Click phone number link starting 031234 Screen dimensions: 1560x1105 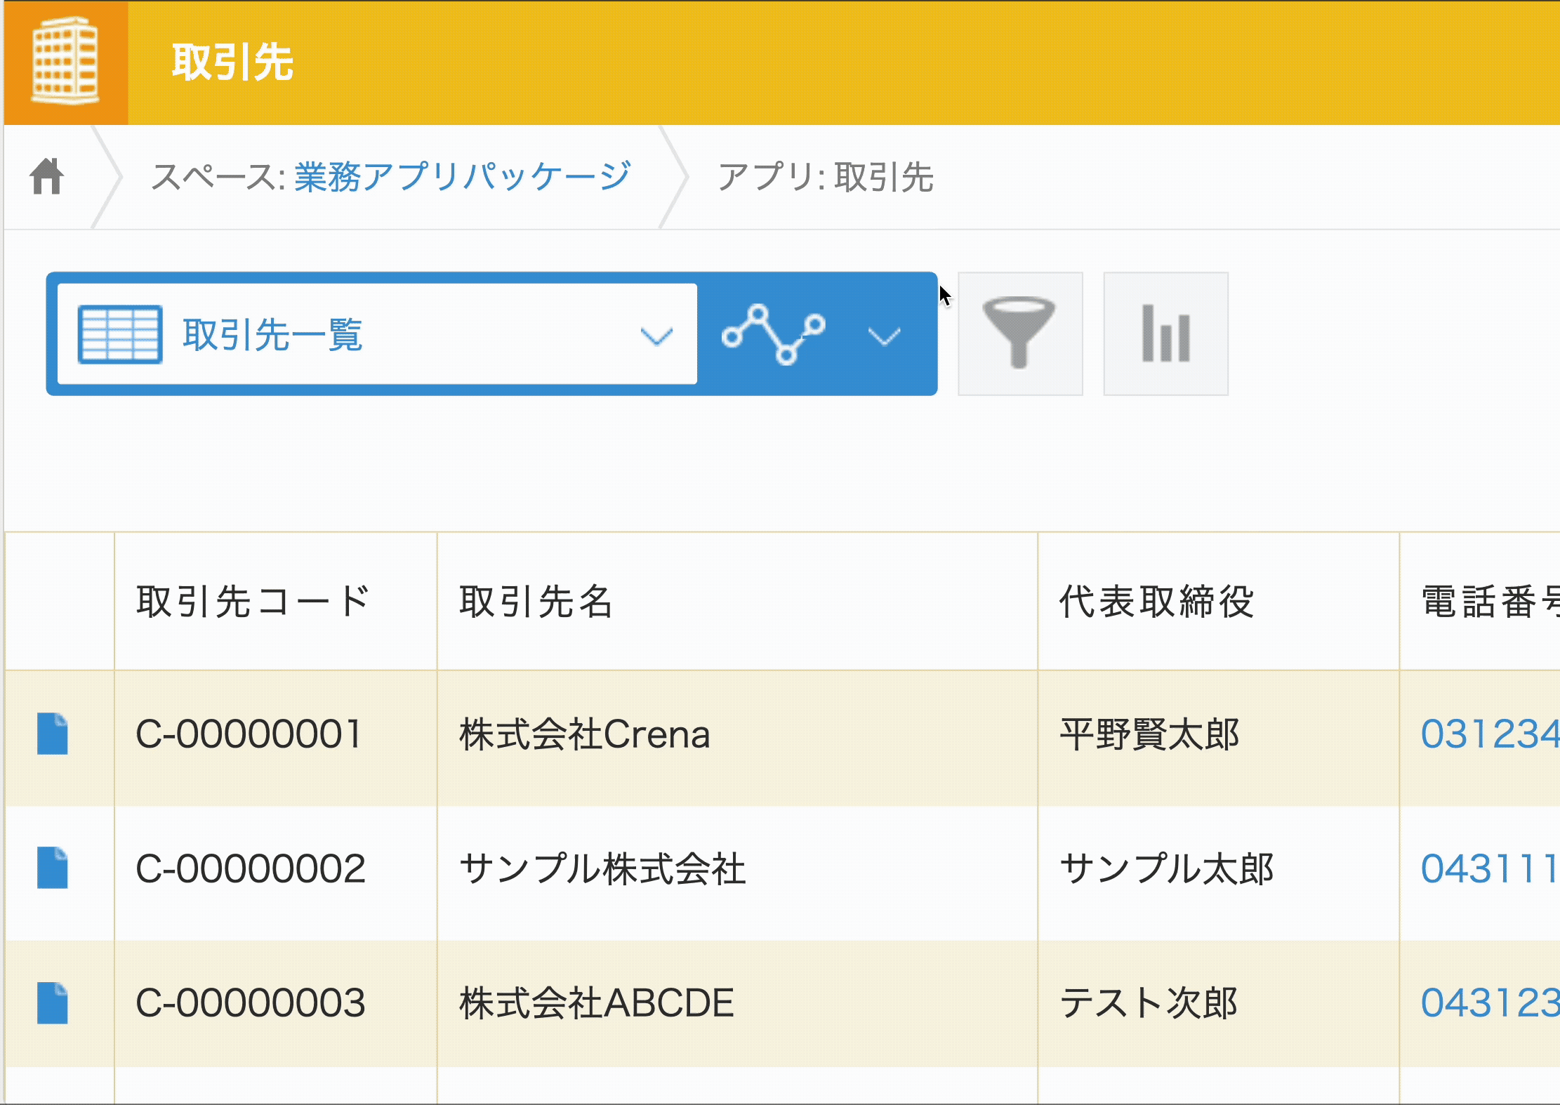click(x=1488, y=734)
